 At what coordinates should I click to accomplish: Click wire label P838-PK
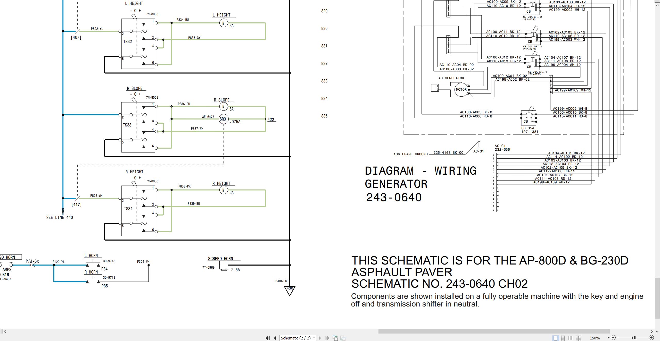tap(184, 186)
